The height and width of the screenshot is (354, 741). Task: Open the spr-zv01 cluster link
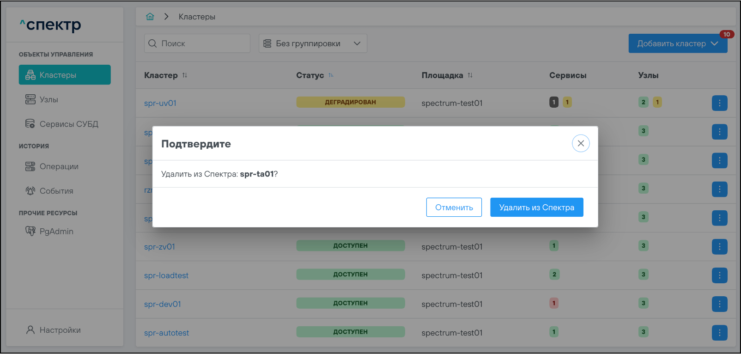159,247
